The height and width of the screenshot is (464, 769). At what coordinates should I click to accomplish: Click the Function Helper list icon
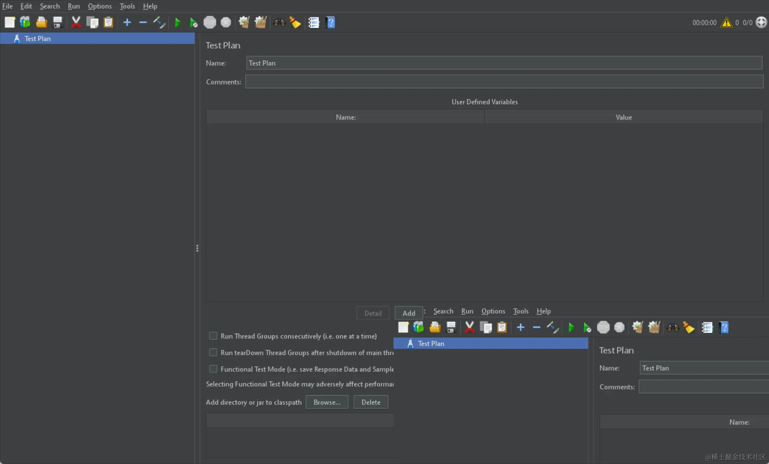[314, 22]
